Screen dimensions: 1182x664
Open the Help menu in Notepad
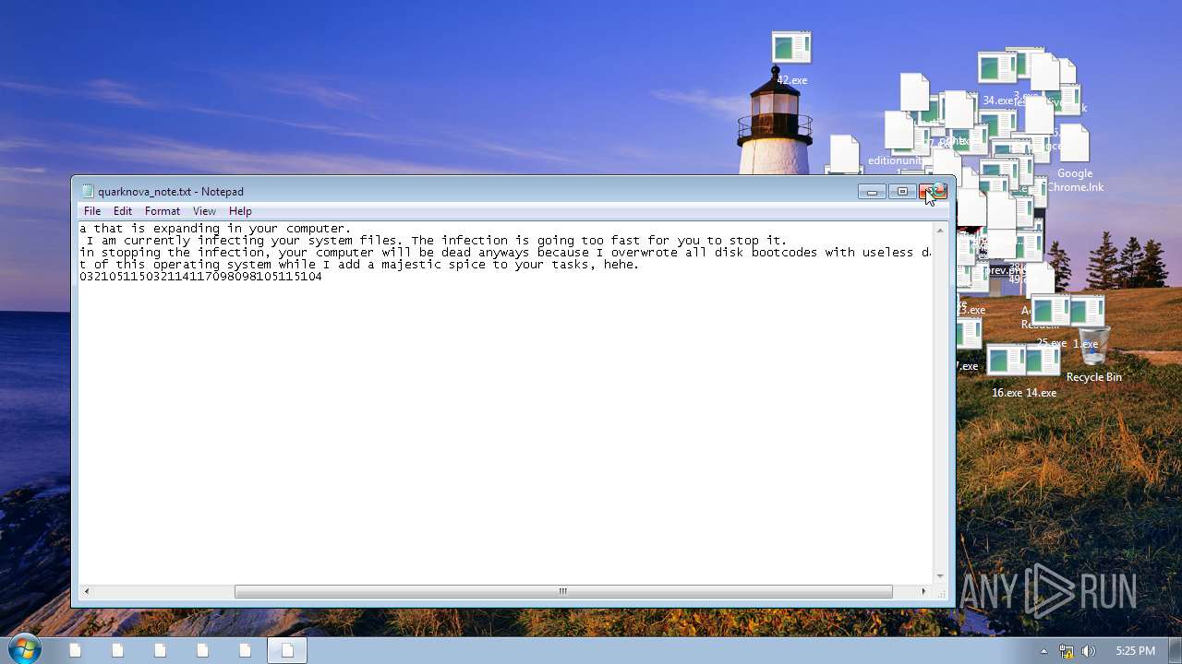tap(240, 211)
